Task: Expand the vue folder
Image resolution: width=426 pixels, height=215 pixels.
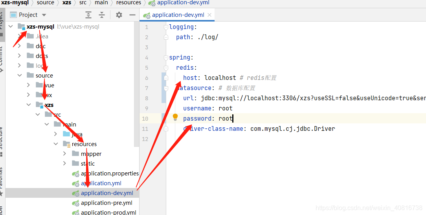Action: pyautogui.click(x=29, y=85)
